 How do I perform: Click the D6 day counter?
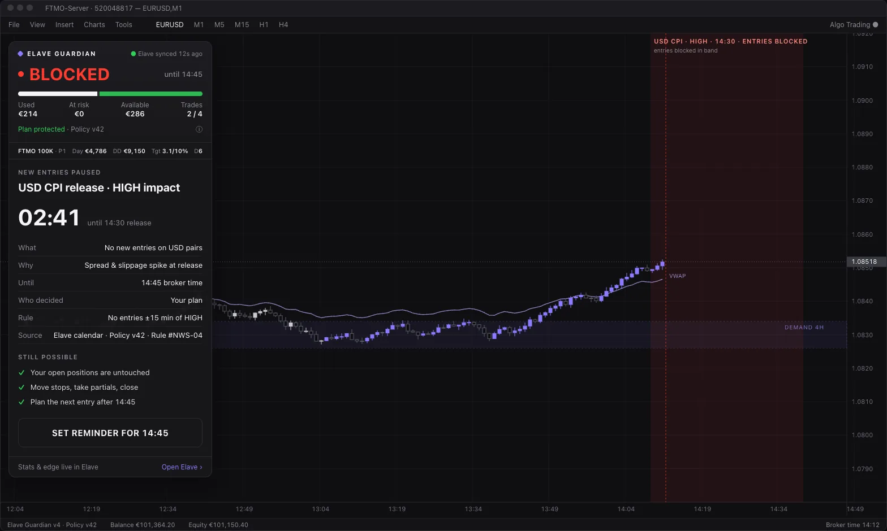pyautogui.click(x=198, y=151)
